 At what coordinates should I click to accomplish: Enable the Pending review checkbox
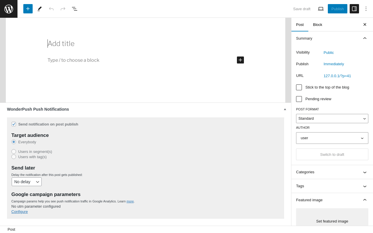(299, 99)
